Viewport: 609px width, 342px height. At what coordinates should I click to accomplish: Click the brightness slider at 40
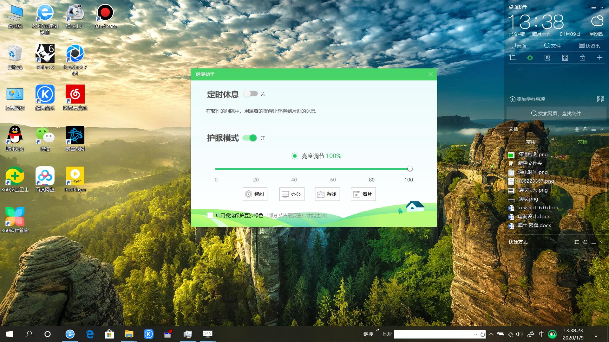point(294,169)
